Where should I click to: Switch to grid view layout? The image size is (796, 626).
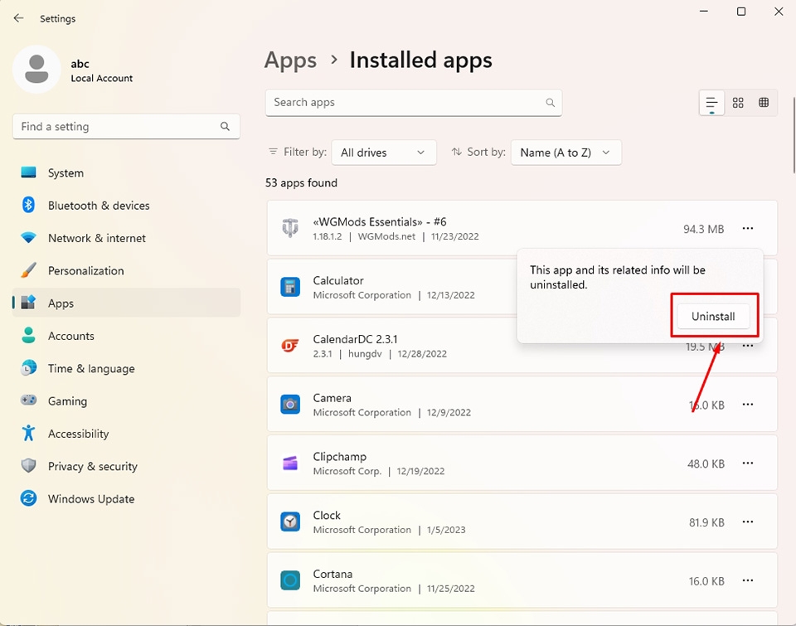pyautogui.click(x=738, y=103)
